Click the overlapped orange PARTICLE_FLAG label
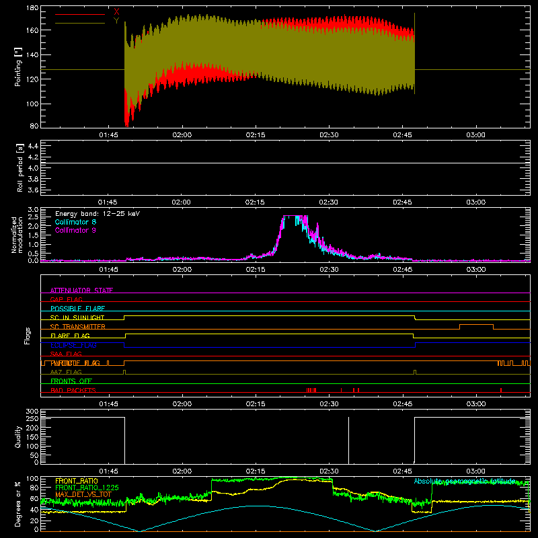This screenshot has width=538, height=538. [75, 363]
